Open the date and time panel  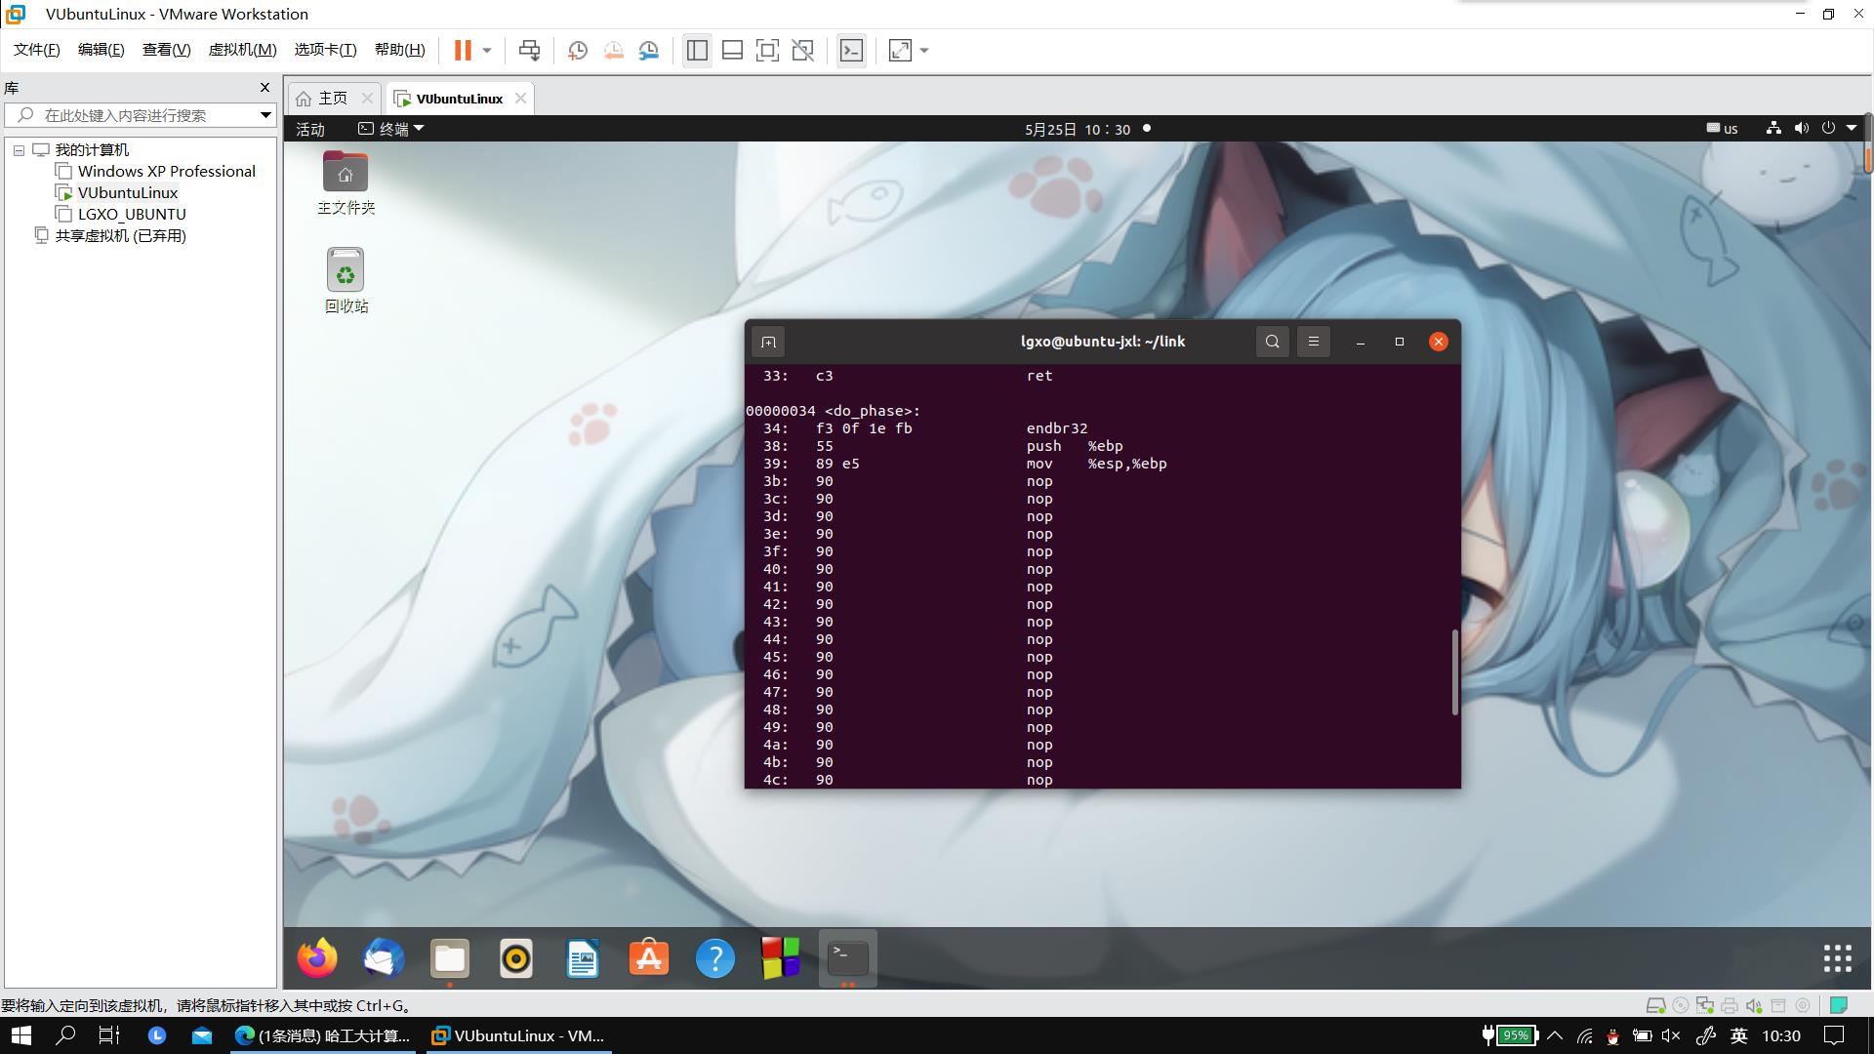point(1078,129)
